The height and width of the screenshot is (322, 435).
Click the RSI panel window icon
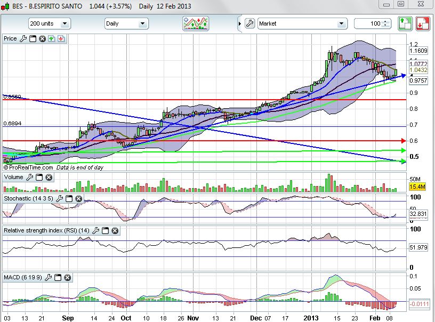[105, 230]
